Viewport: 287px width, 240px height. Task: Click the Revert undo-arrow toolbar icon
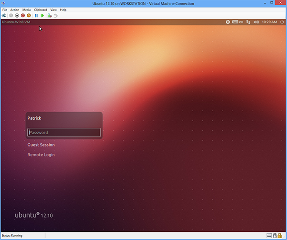pos(56,15)
